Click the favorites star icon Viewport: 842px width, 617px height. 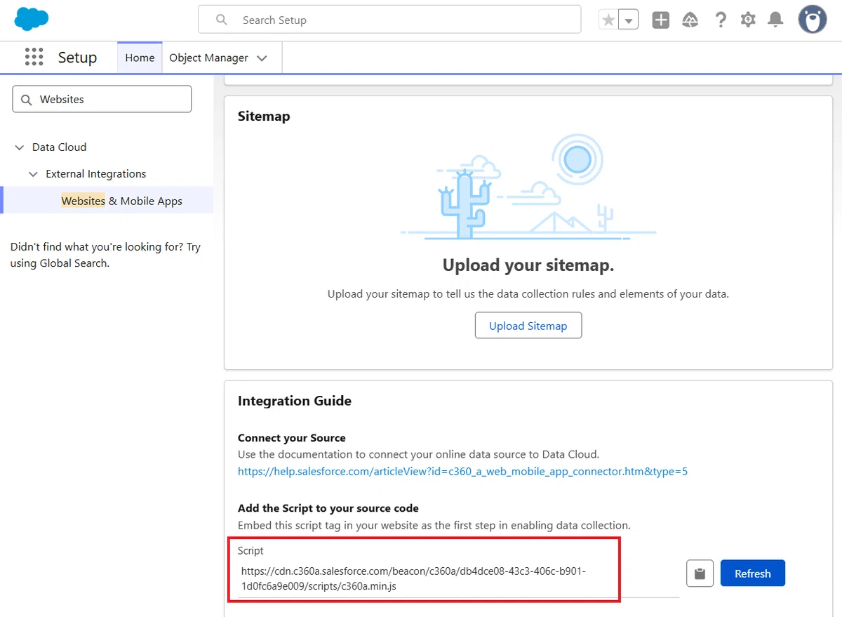(608, 20)
